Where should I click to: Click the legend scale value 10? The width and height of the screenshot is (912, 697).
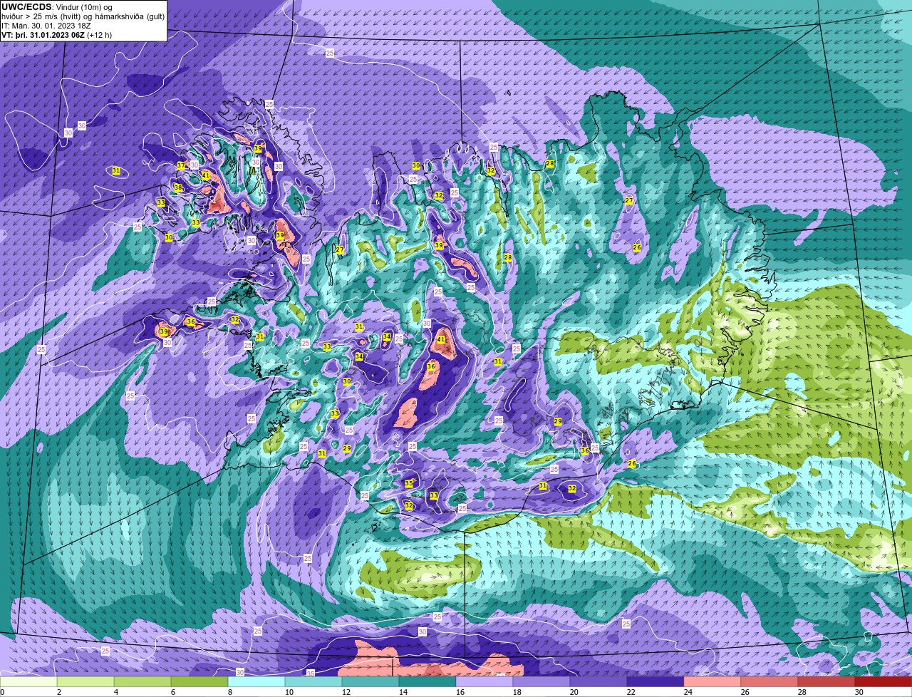click(x=288, y=692)
